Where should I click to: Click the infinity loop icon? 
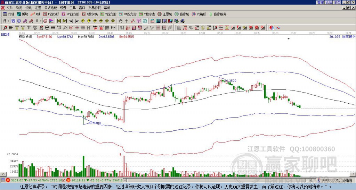(278, 28)
